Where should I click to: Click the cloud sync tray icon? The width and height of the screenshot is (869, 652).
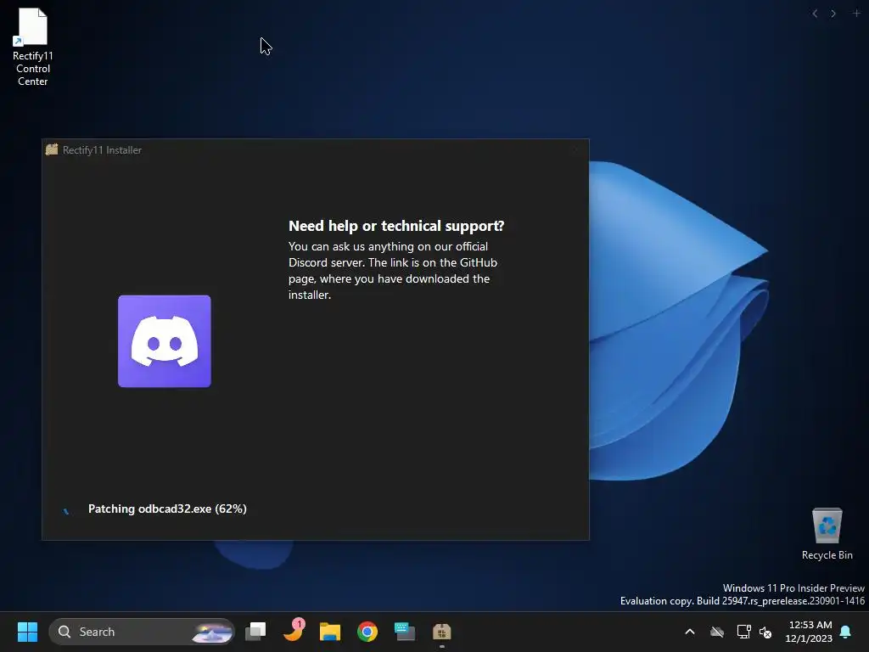tap(717, 632)
